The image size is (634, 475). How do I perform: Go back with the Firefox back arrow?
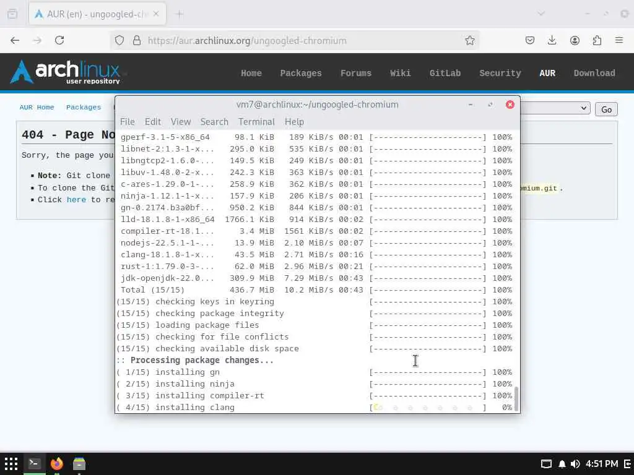coord(15,40)
